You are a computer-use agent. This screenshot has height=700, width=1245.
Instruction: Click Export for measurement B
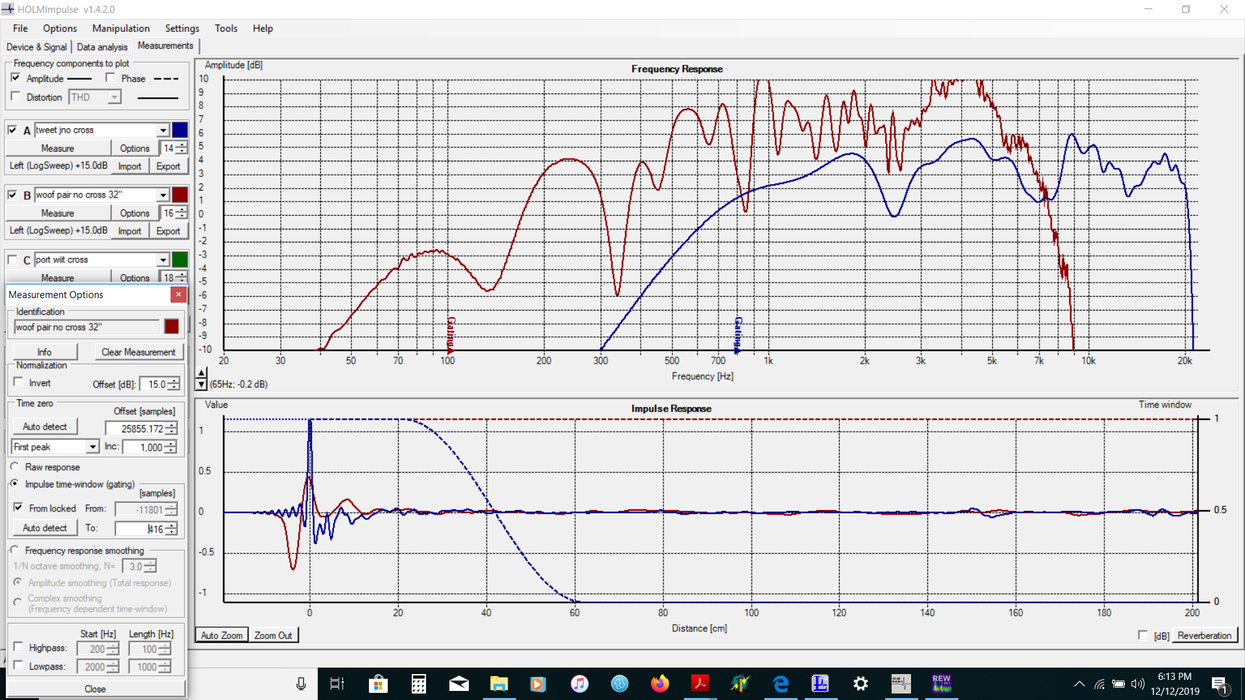click(x=168, y=231)
